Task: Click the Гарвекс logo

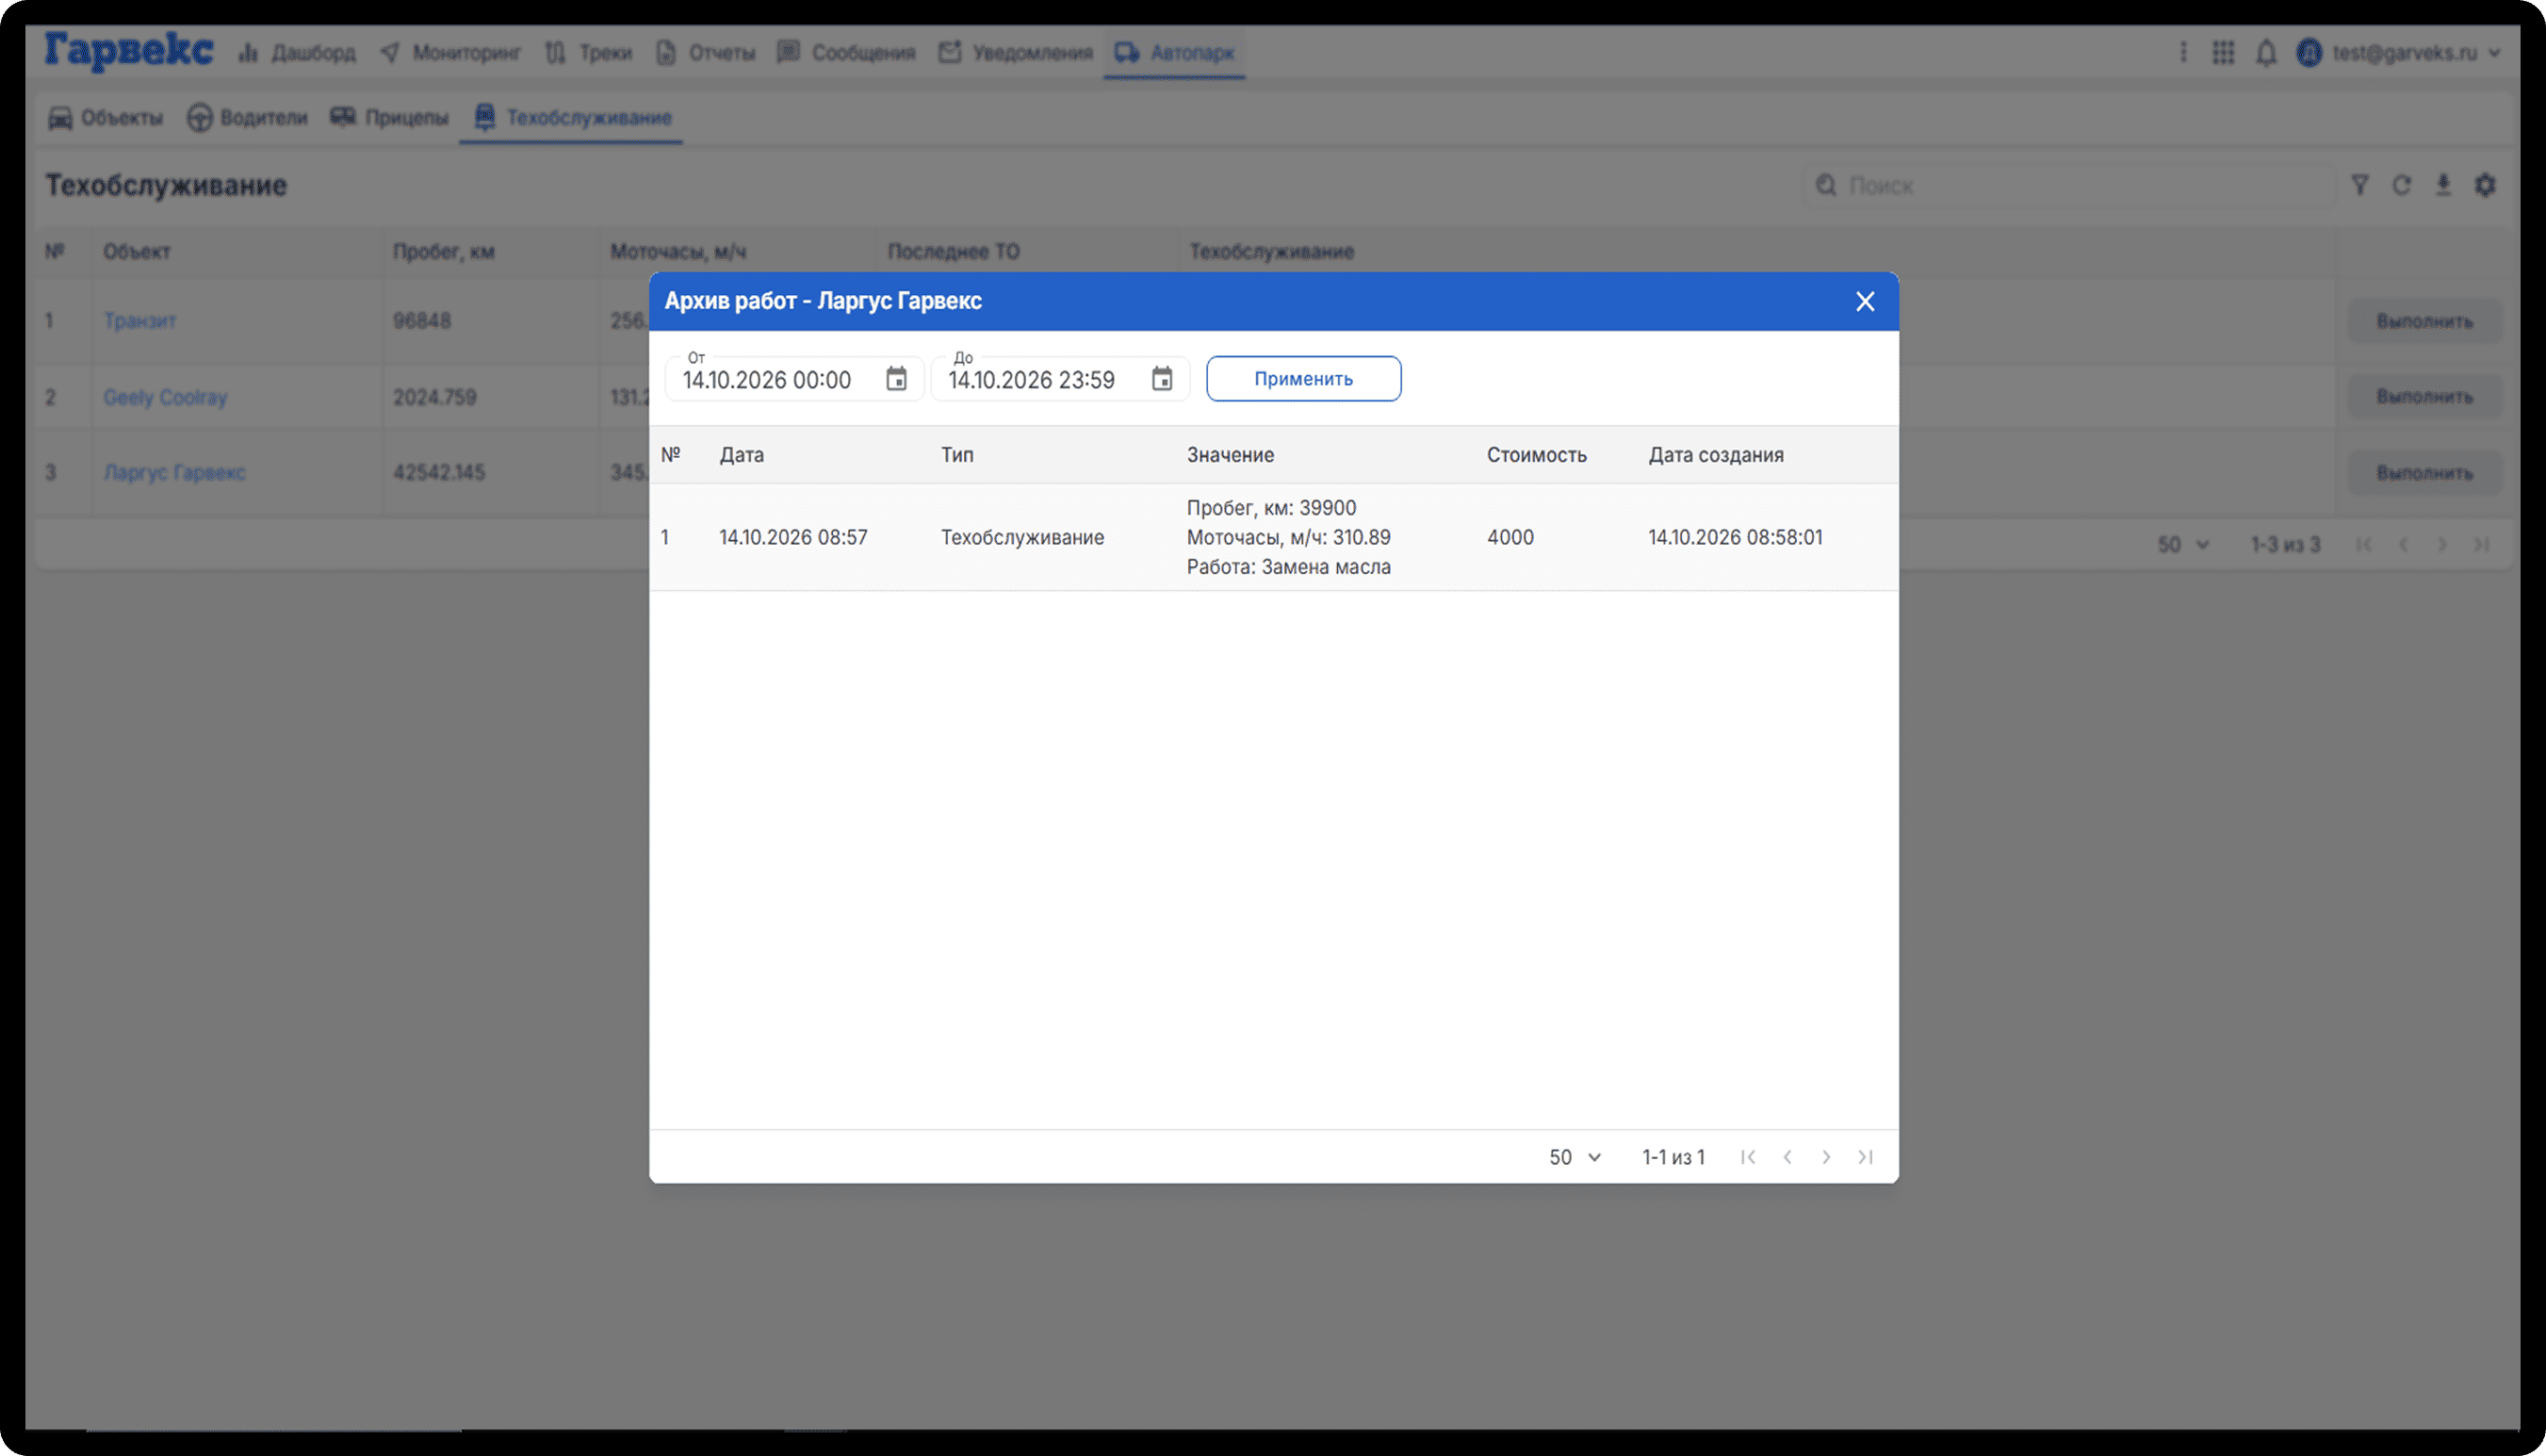Action: [x=129, y=50]
